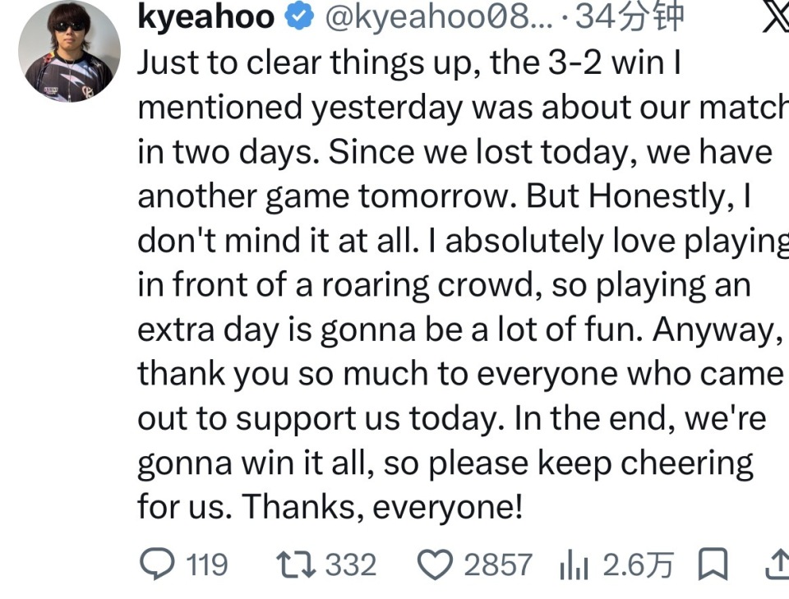Click the kyeahoo display name
789x599 pixels.
[x=205, y=16]
